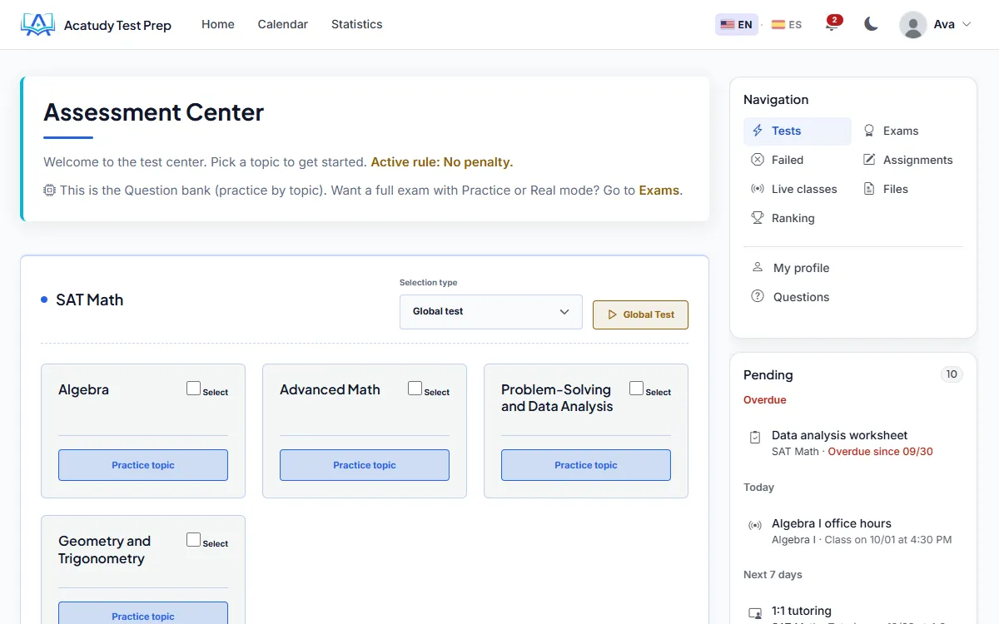The height and width of the screenshot is (624, 999).
Task: Click the 'Overdue since 09/30' text
Action: click(880, 452)
